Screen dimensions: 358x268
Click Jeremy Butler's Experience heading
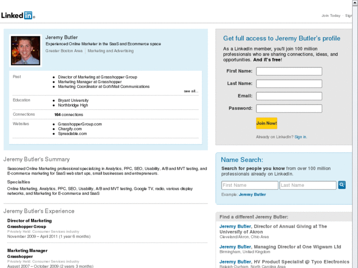(39, 211)
